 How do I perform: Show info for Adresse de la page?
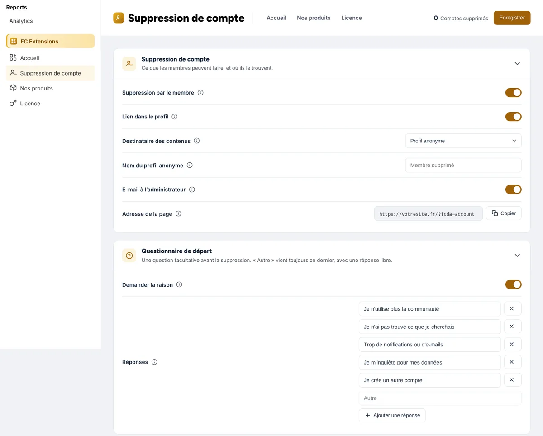pyautogui.click(x=178, y=213)
